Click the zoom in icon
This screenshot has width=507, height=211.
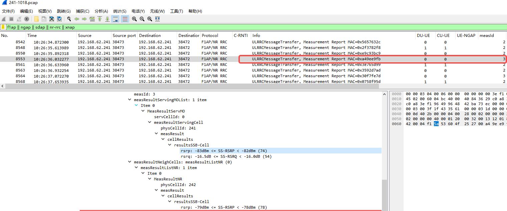click(134, 19)
